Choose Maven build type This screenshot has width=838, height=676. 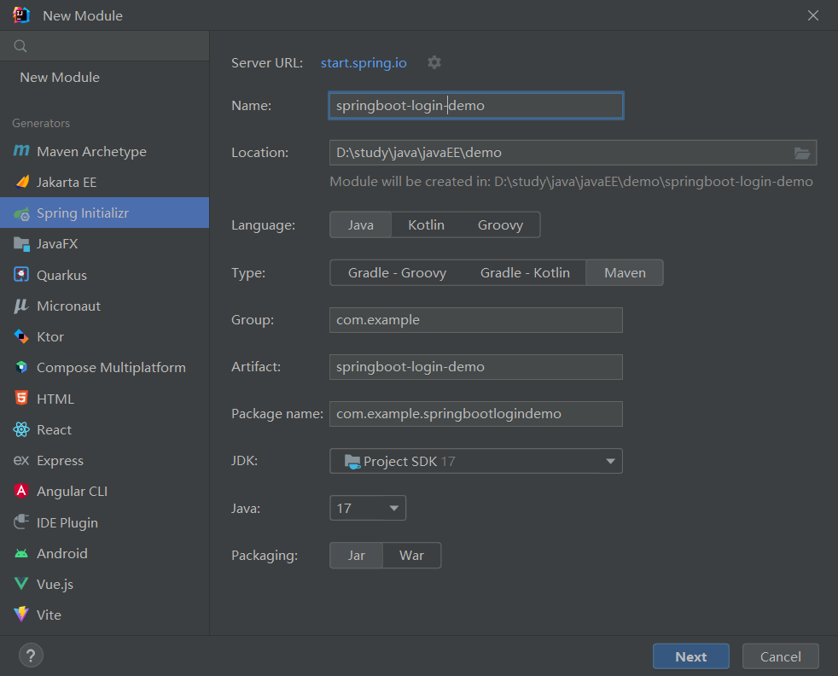pyautogui.click(x=625, y=273)
